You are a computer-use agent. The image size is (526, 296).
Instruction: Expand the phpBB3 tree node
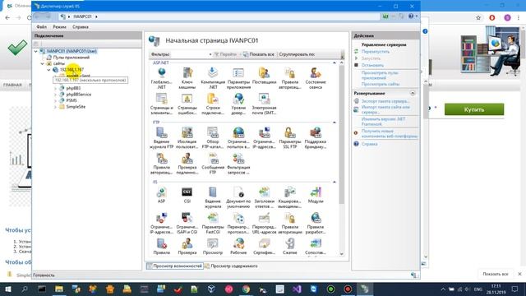pos(55,88)
